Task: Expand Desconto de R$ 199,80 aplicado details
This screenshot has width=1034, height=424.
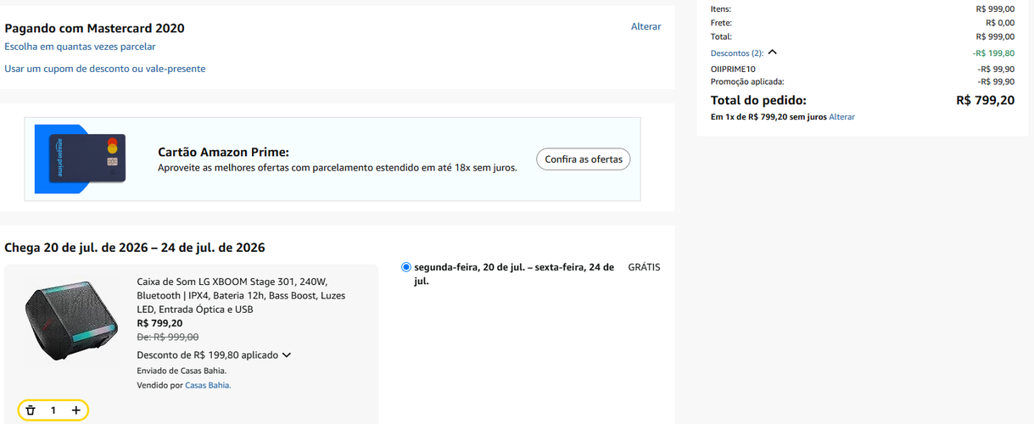Action: click(x=286, y=355)
